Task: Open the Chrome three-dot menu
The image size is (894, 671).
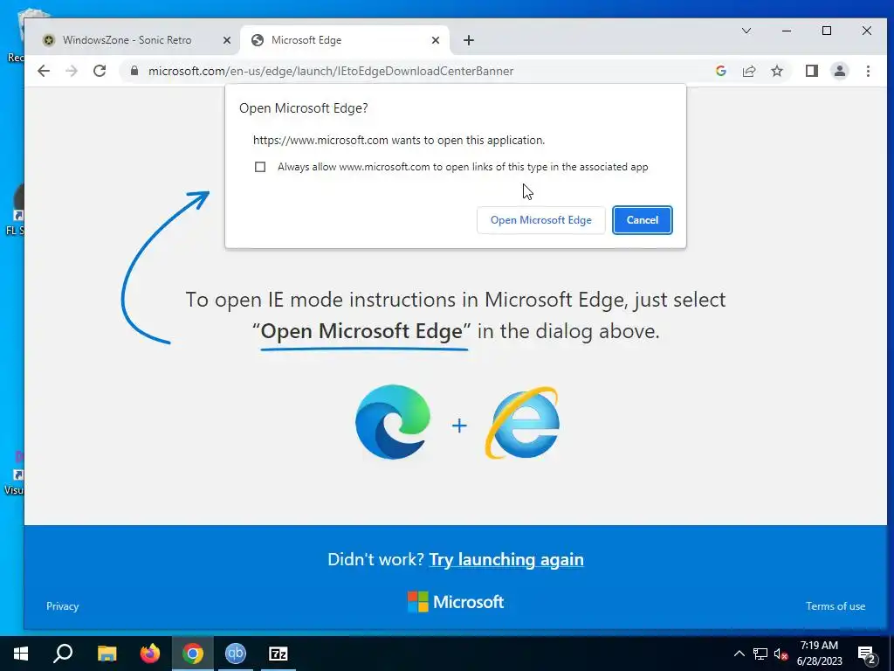Action: pyautogui.click(x=868, y=71)
